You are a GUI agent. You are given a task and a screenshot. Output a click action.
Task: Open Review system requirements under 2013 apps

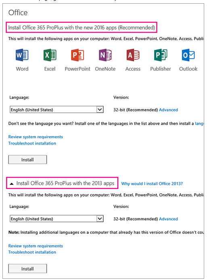(x=36, y=246)
